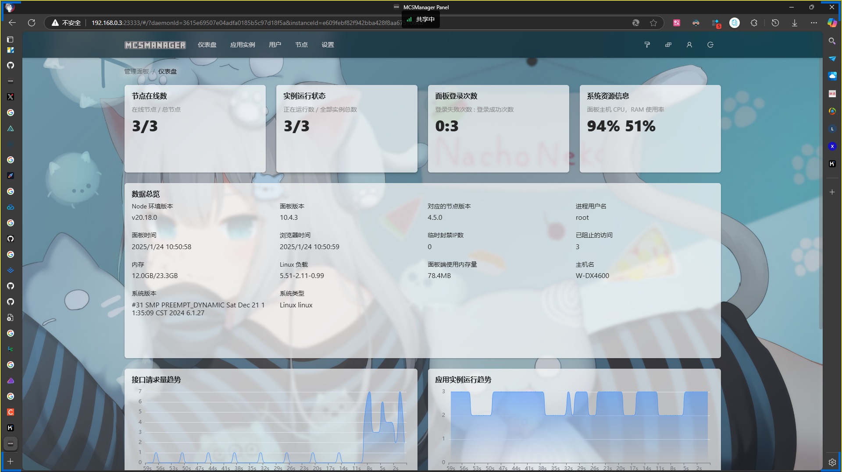
Task: Open the browser history clock icon
Action: [775, 23]
